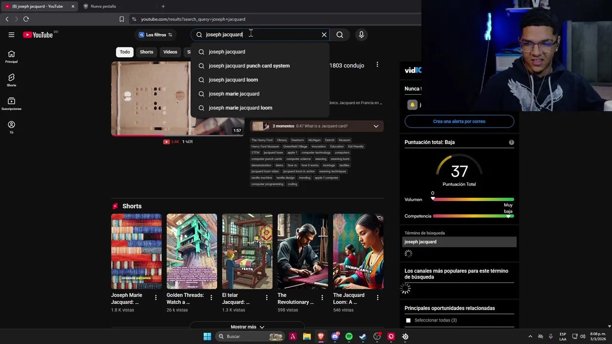Choose suggestion 'joseph marie jacquard'

coord(260,94)
